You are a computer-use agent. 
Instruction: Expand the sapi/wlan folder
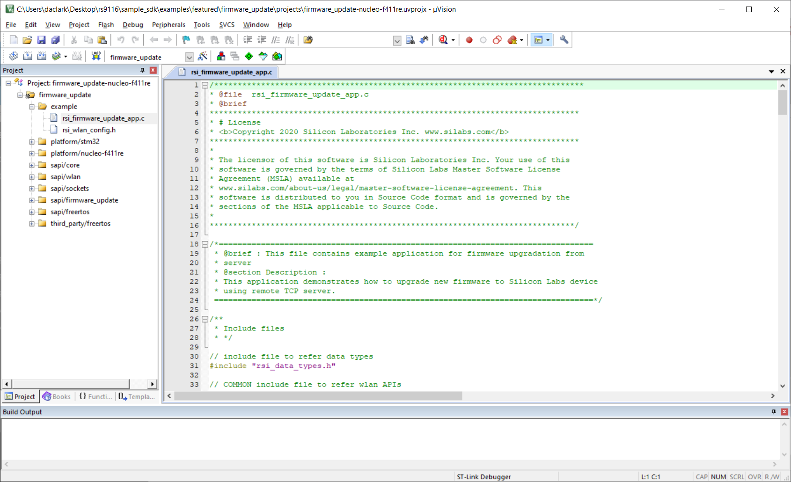(x=31, y=176)
